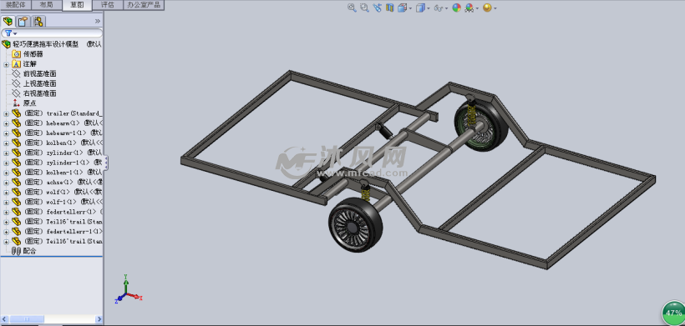Image resolution: width=685 pixels, height=326 pixels.
Task: Select the front wheel on the trailer model
Action: [355, 224]
